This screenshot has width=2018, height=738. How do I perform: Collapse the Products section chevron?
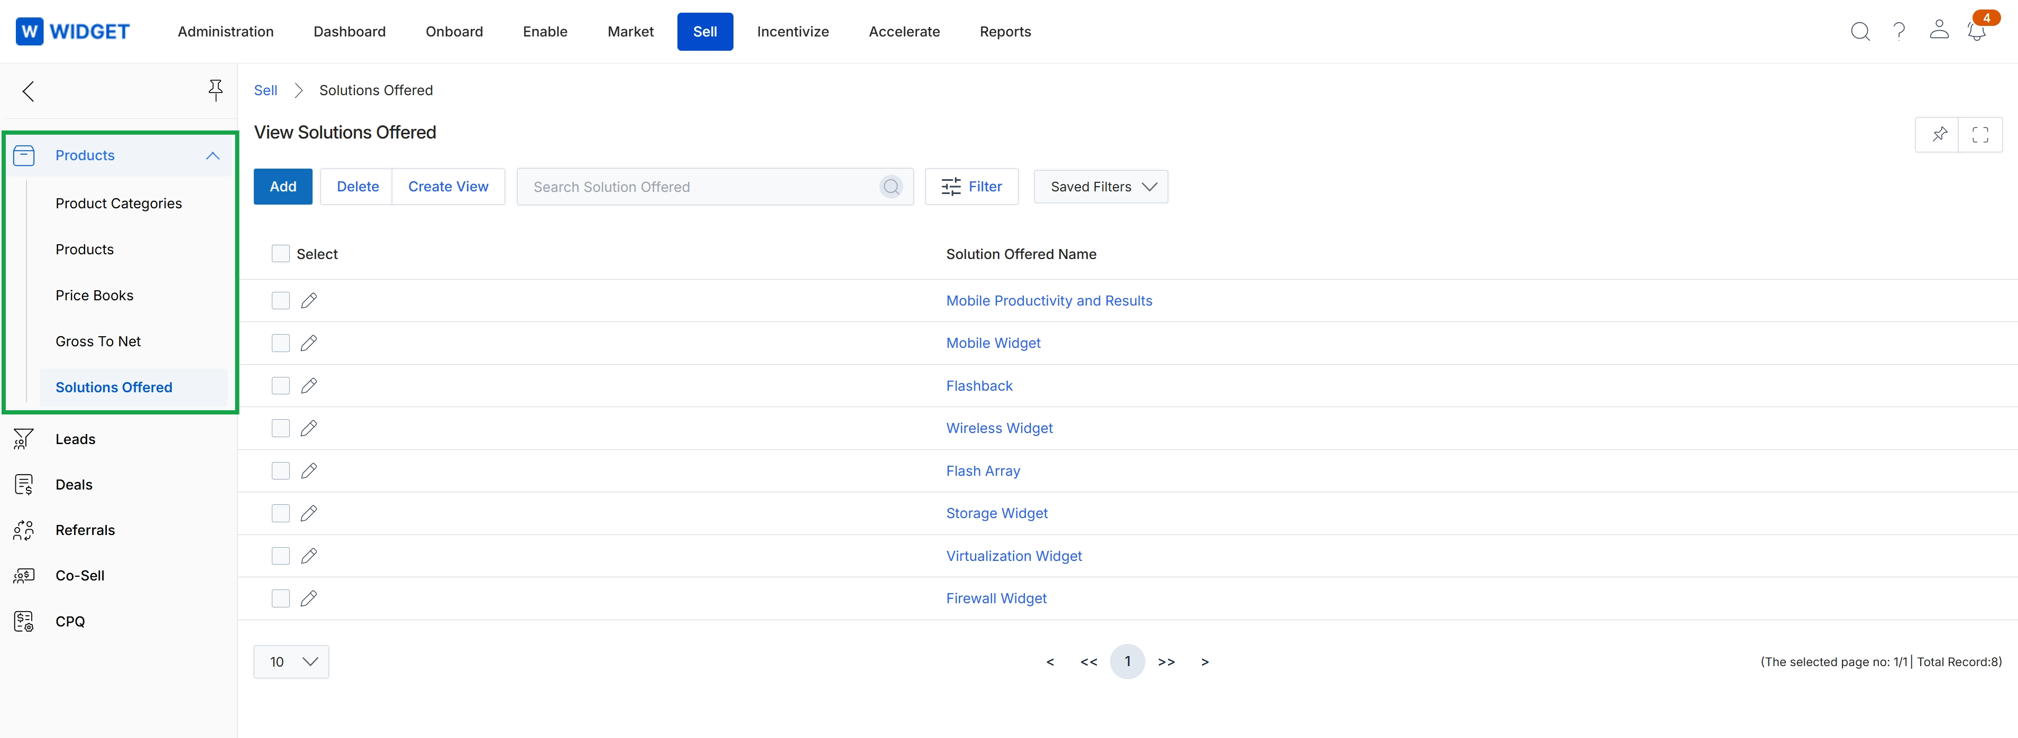click(212, 155)
